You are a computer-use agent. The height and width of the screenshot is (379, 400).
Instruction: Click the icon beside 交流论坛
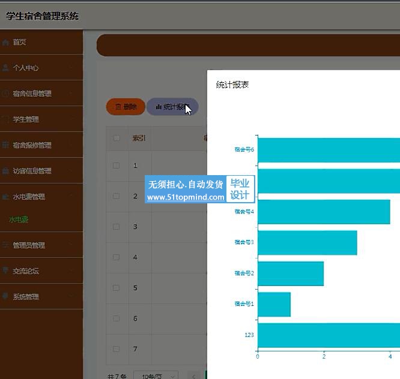pyautogui.click(x=6, y=271)
